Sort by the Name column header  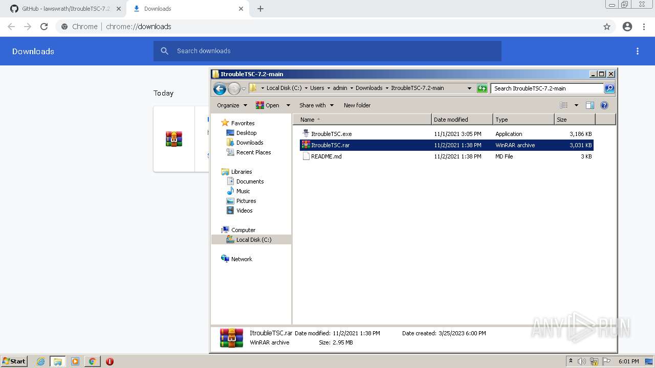pos(362,120)
